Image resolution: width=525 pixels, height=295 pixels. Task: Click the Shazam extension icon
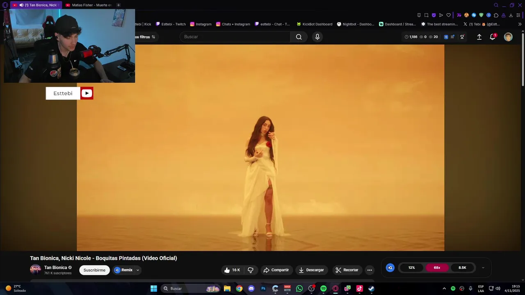tap(474, 15)
